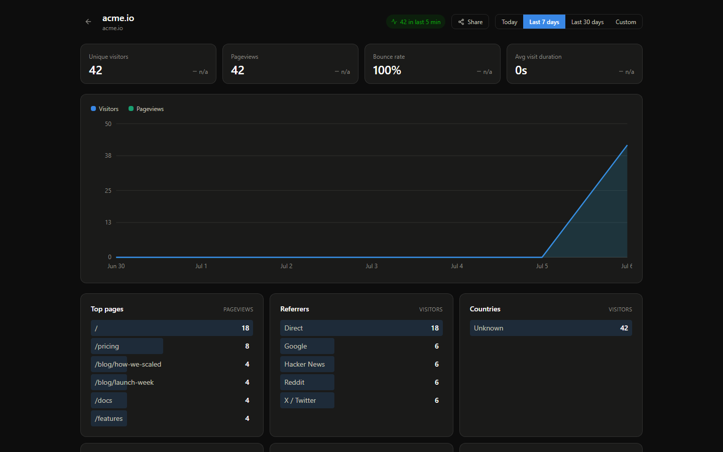Click the Jul 2 label on chart axis
The width and height of the screenshot is (723, 452).
[x=286, y=266]
